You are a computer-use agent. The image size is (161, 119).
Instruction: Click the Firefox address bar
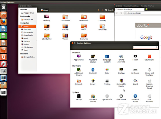pyautogui.click(x=142, y=13)
